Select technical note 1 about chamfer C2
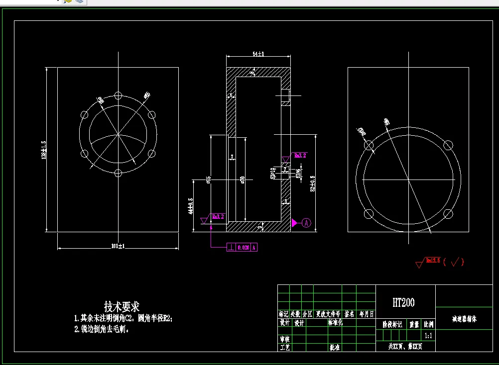 (x=123, y=318)
